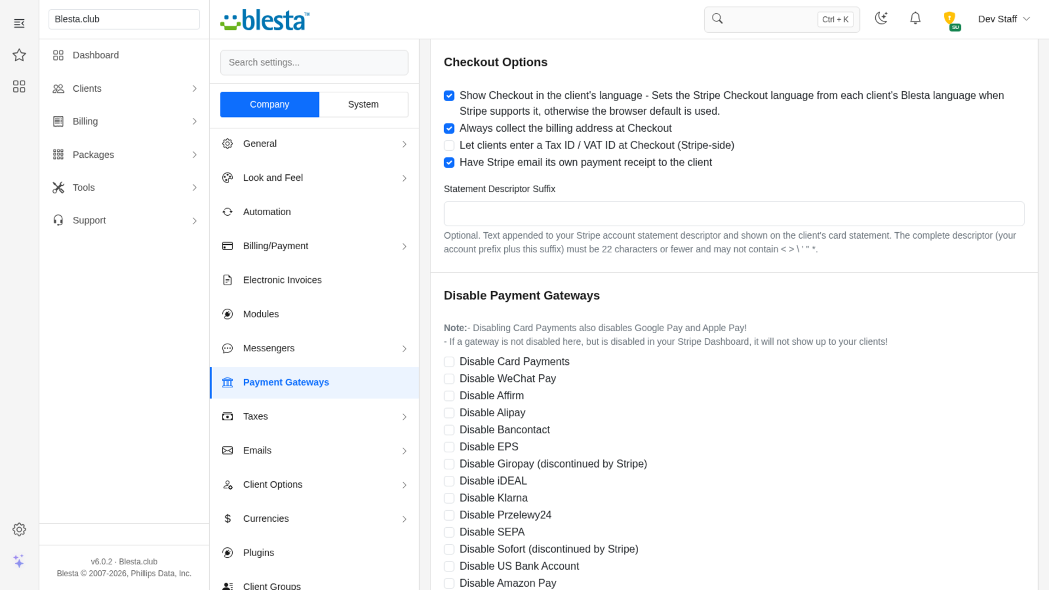Open Emails settings item

pos(315,451)
